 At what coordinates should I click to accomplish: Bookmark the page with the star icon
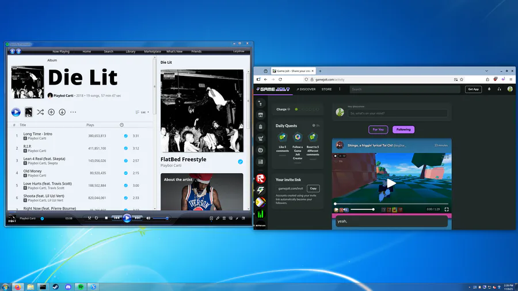point(462,79)
